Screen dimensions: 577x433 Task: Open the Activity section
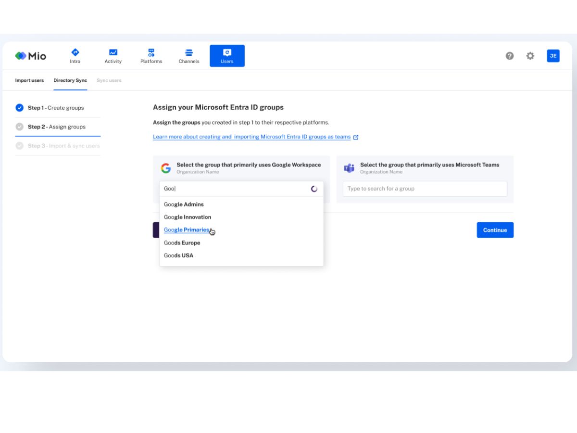113,56
